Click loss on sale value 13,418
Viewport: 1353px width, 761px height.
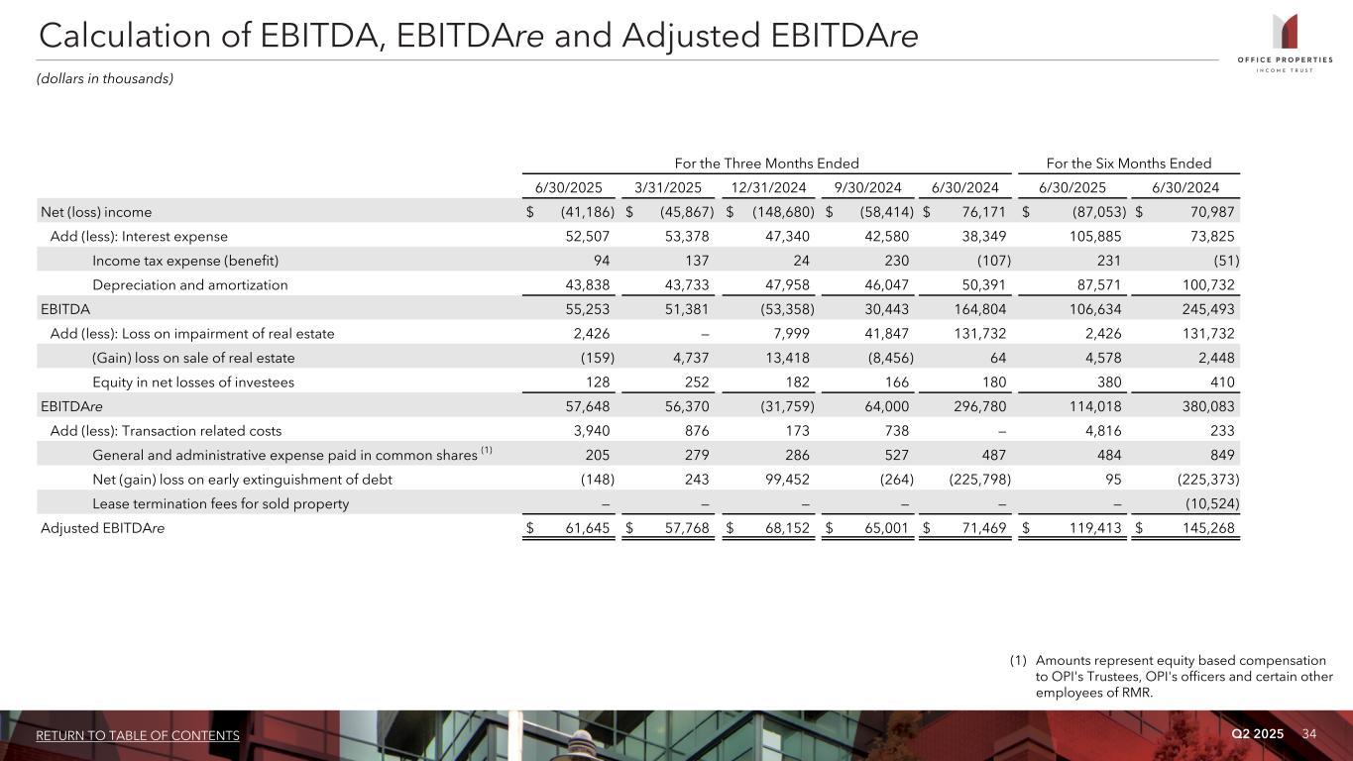[786, 358]
